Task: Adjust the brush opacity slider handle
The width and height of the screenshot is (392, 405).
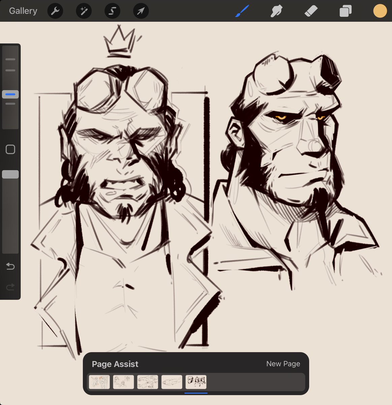Action: 10,174
